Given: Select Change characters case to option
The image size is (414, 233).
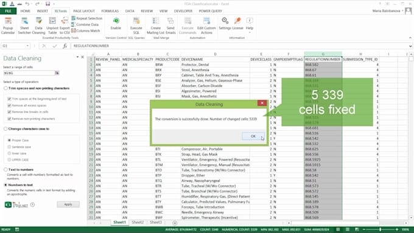Looking at the screenshot, I should tap(5, 129).
